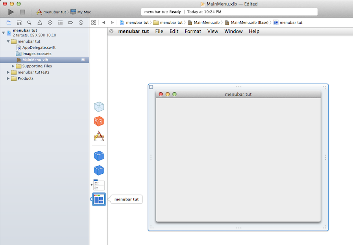
Task: Show the Symbol navigator
Action: pos(19,22)
